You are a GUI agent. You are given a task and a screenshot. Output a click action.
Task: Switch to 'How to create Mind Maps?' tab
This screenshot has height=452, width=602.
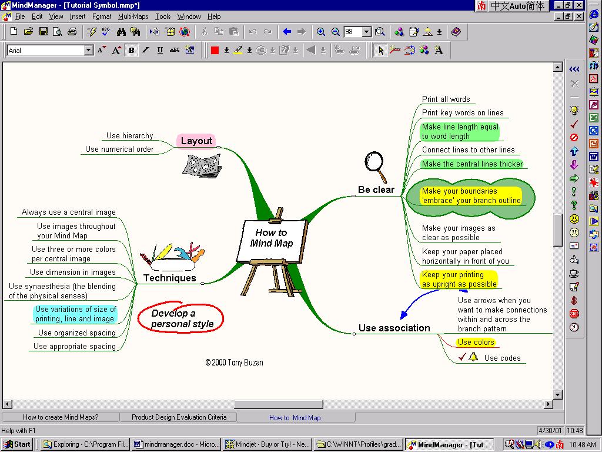61,417
